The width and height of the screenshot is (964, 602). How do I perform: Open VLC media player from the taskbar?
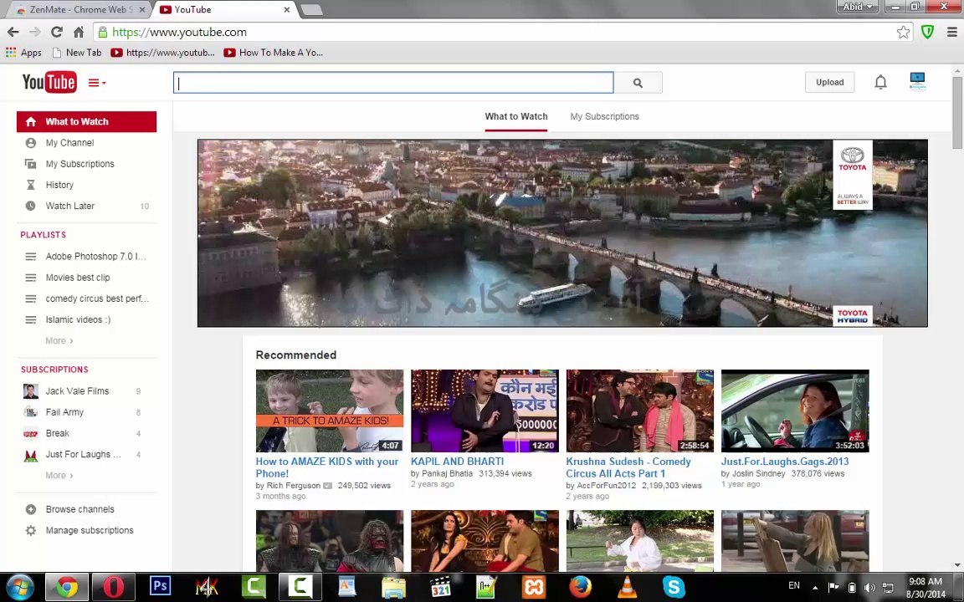(x=627, y=587)
